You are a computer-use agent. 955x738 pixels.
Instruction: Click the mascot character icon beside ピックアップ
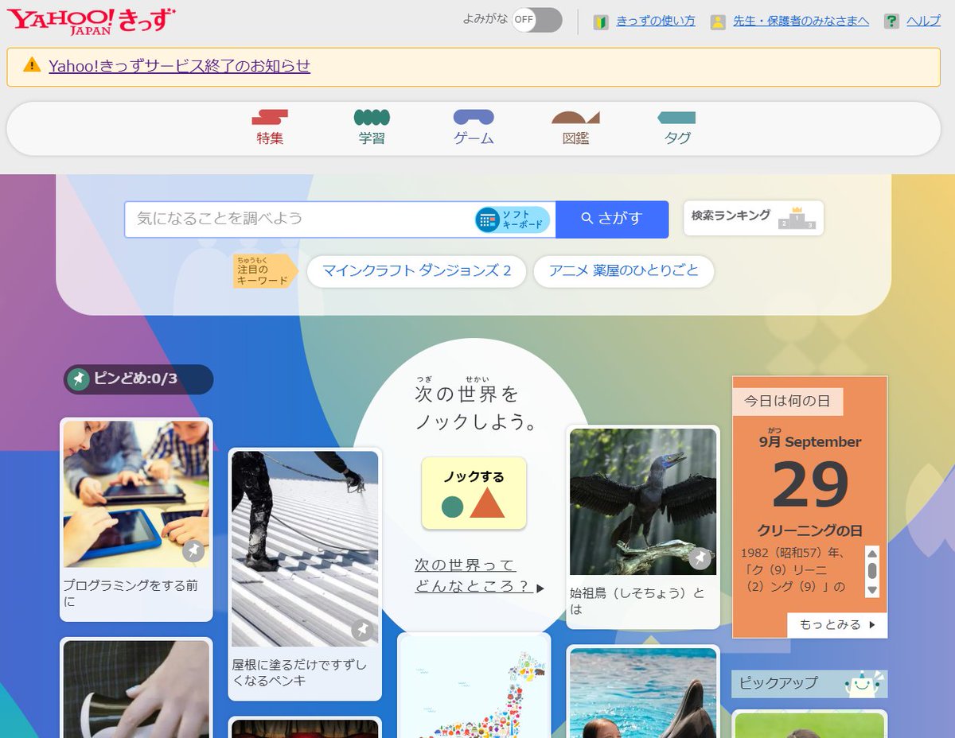863,684
